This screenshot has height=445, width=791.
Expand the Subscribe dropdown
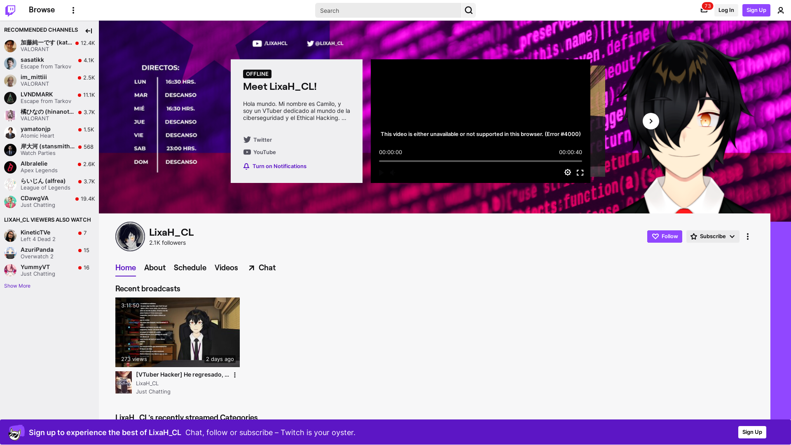coord(713,237)
